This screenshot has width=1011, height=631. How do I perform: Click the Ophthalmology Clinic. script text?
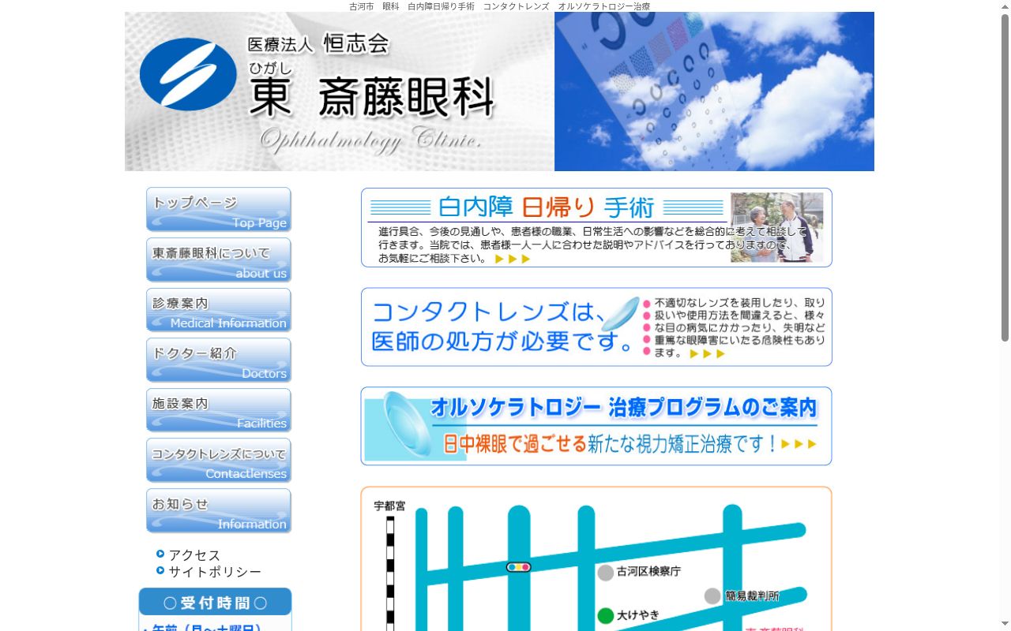(x=370, y=140)
